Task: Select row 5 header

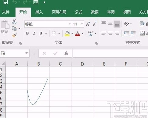Action: pyautogui.click(x=3, y=92)
